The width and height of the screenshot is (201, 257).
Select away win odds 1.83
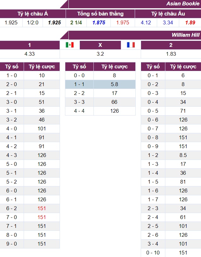[171, 54]
